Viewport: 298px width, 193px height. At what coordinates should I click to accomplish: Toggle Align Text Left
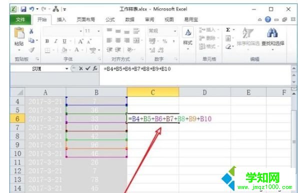(109, 40)
